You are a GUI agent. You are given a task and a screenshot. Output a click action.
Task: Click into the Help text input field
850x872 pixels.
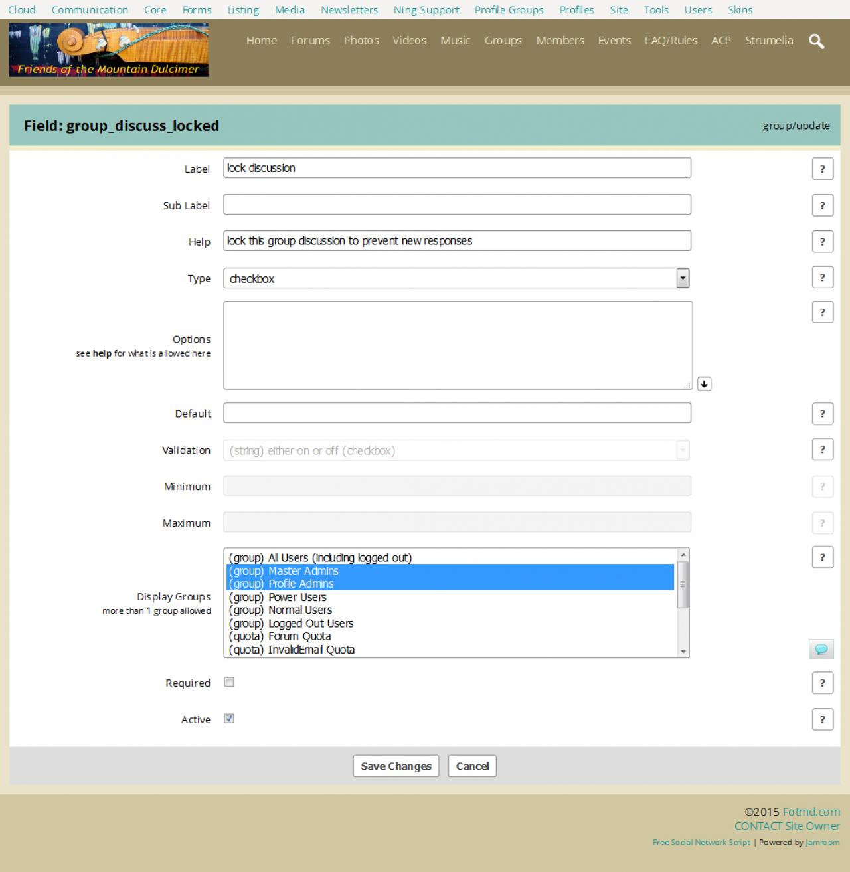[x=457, y=241]
